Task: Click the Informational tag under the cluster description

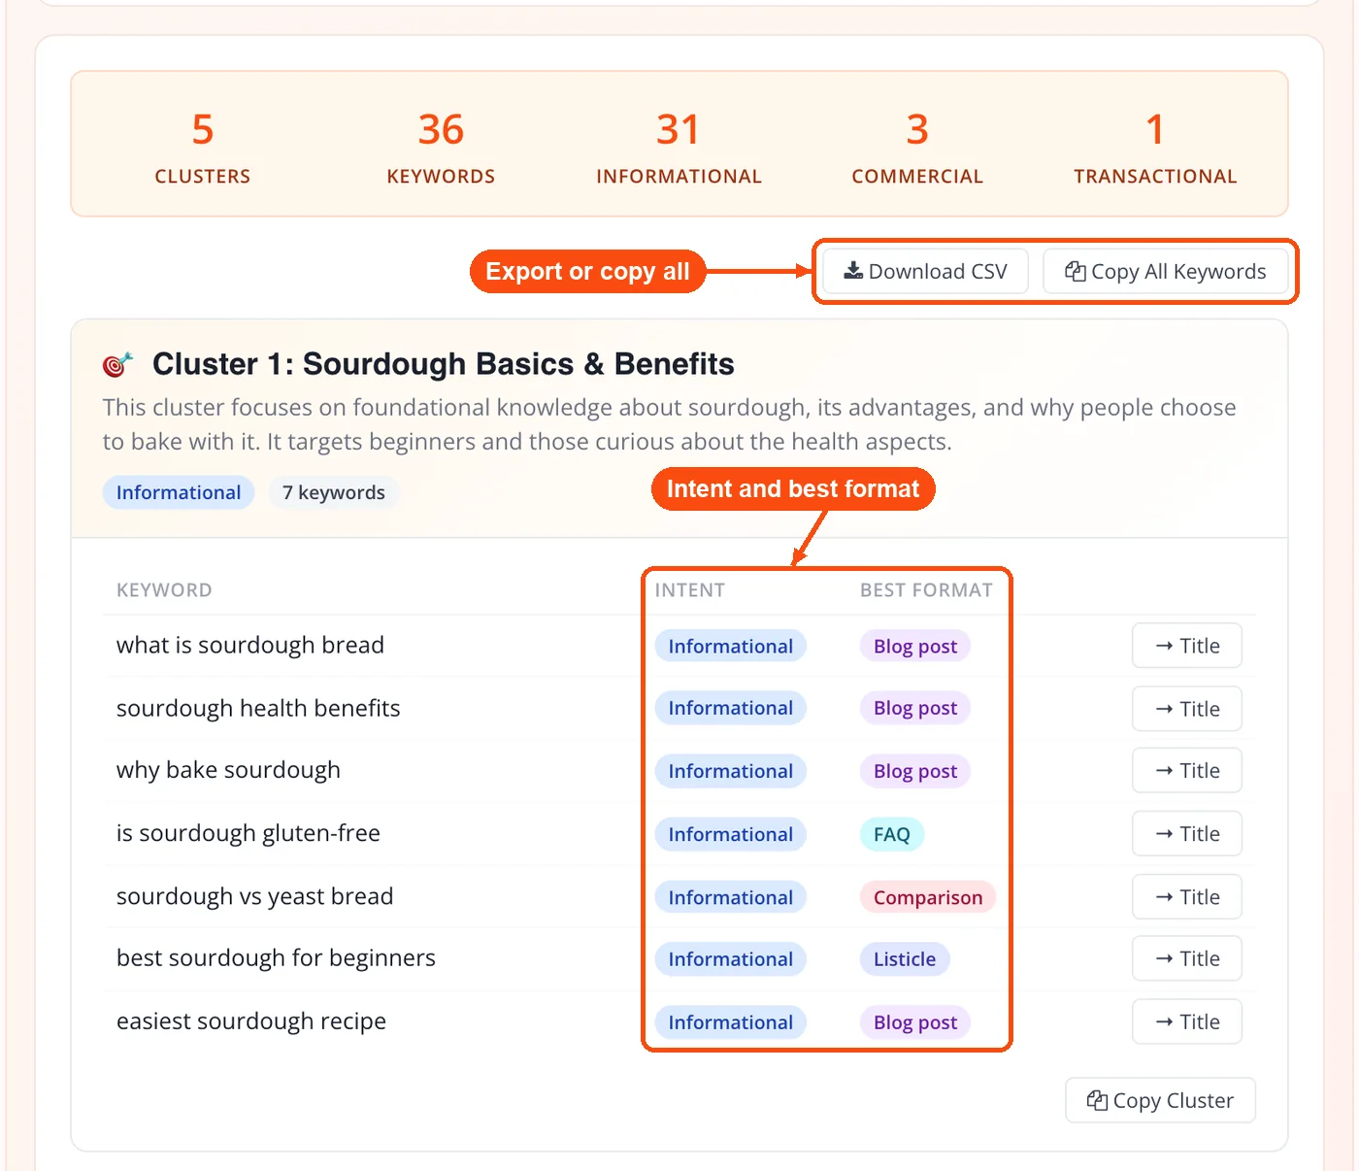Action: pos(179,492)
